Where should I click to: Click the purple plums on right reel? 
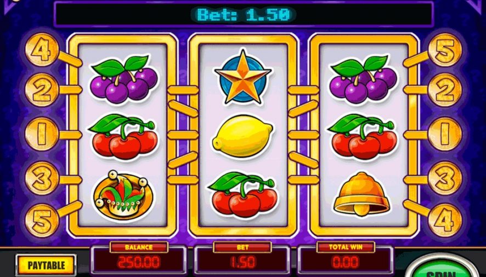[363, 79]
